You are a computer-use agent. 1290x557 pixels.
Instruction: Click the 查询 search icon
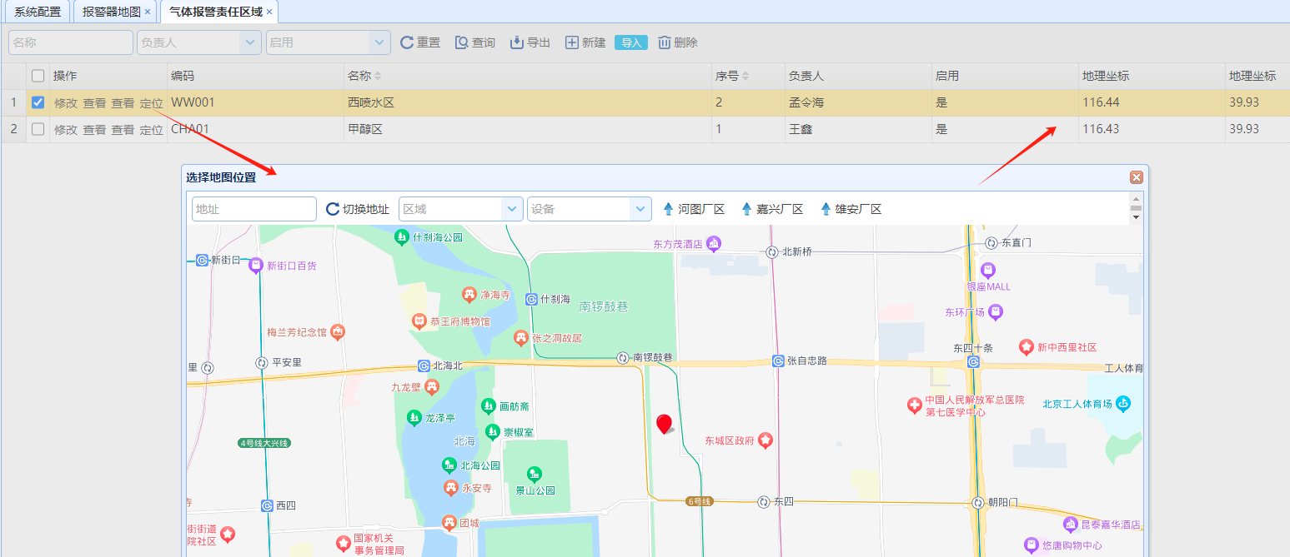(x=461, y=42)
